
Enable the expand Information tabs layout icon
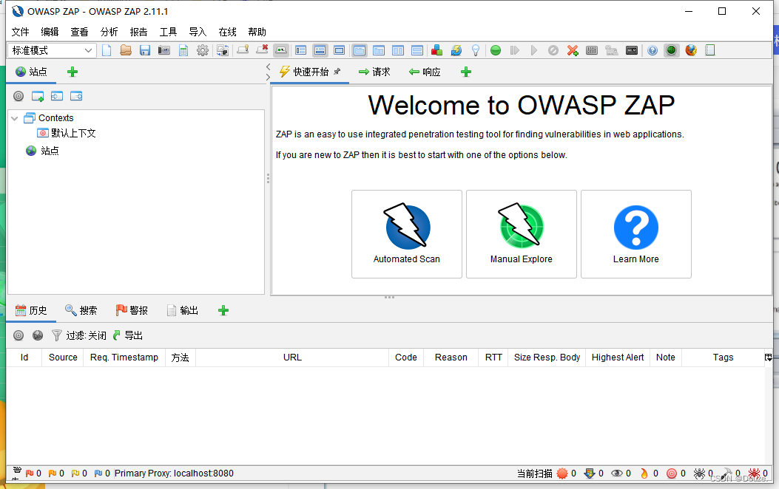click(320, 50)
